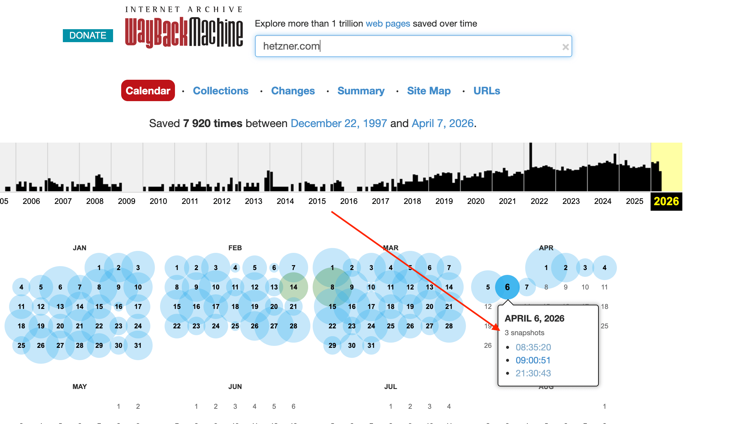Select April 1 in the calendar

pos(546,267)
